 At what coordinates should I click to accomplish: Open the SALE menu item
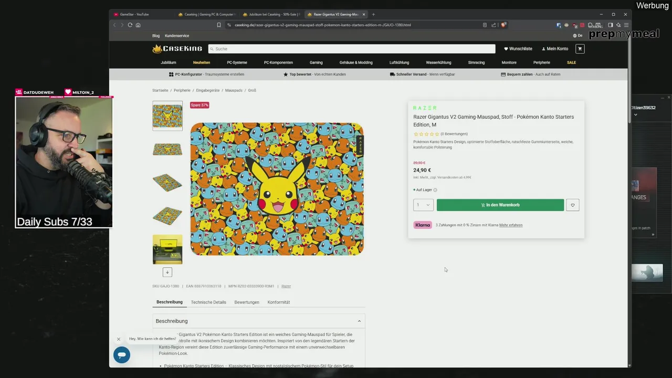[x=571, y=62]
